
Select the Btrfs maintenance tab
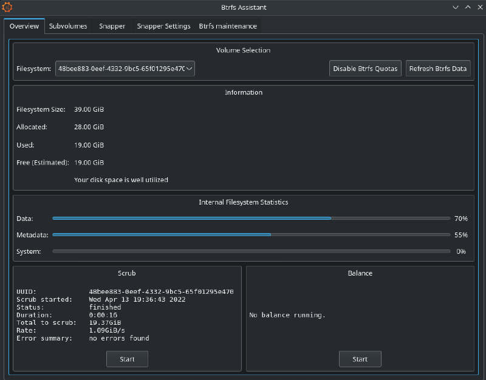[x=228, y=26]
